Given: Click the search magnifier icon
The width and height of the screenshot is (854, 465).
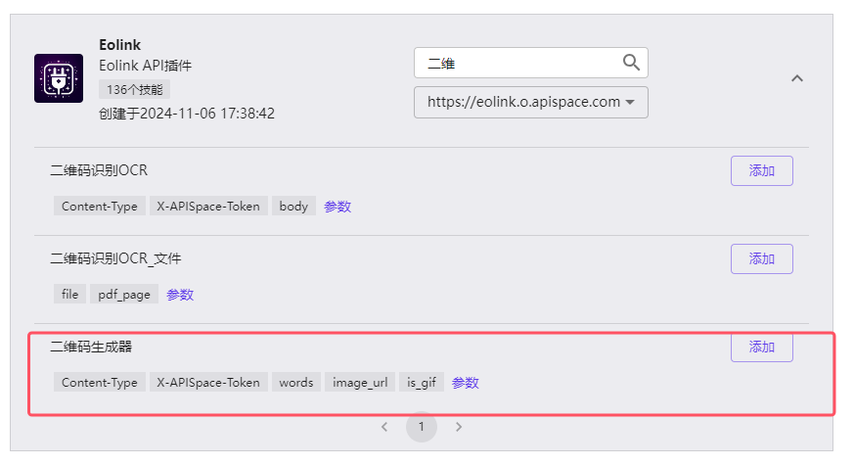Looking at the screenshot, I should click(631, 63).
